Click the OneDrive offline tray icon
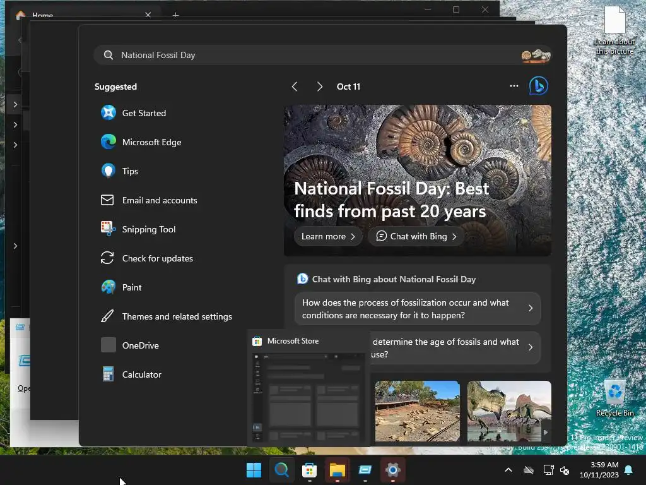The image size is (646, 485). pyautogui.click(x=529, y=470)
